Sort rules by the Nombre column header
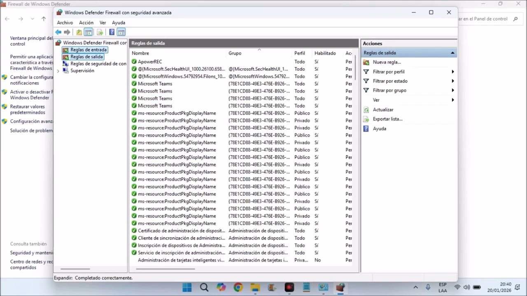Image resolution: width=527 pixels, height=296 pixels. [140, 53]
